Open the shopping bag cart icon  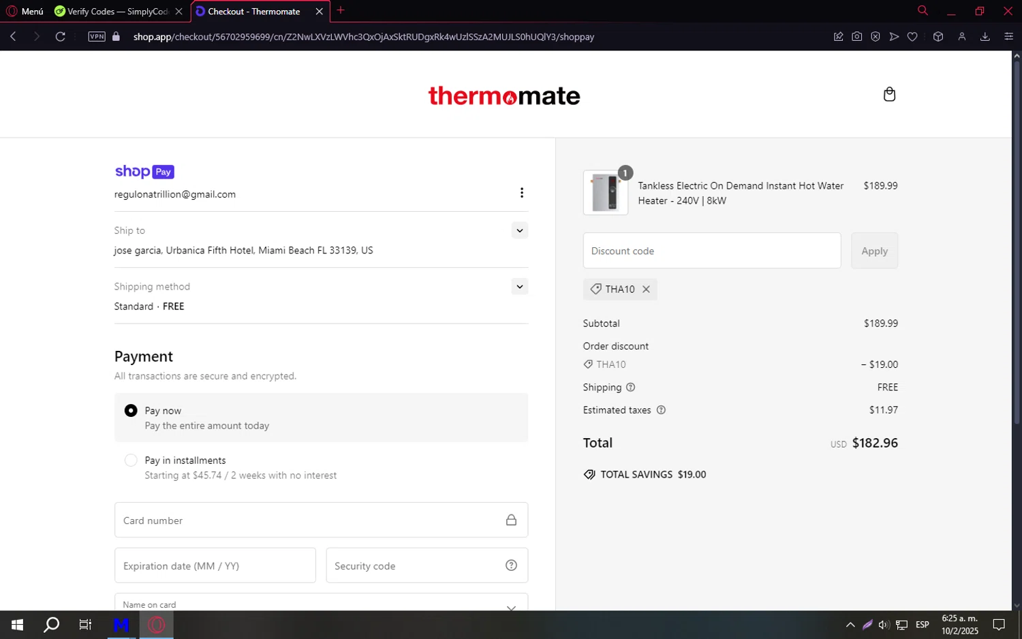tap(889, 94)
